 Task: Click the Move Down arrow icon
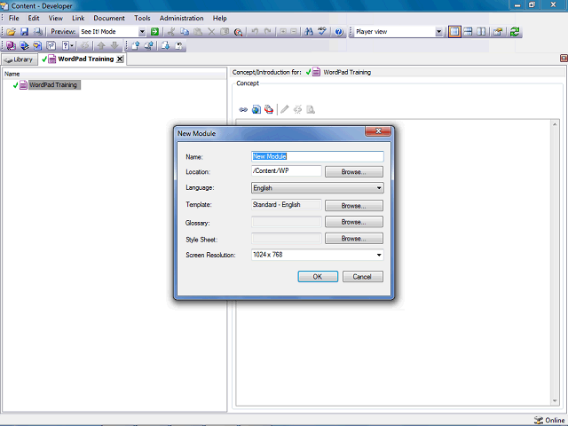coord(114,45)
